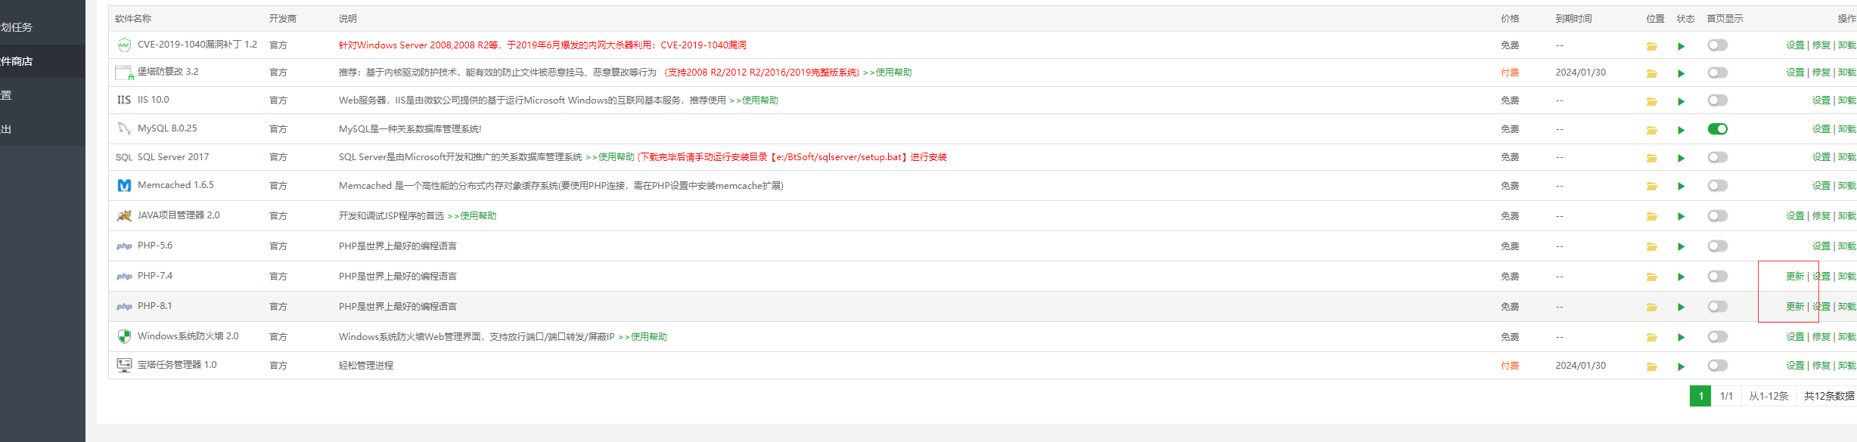Click the play status icon for JAVA项目管理器
This screenshot has width=1857, height=442.
[1681, 216]
